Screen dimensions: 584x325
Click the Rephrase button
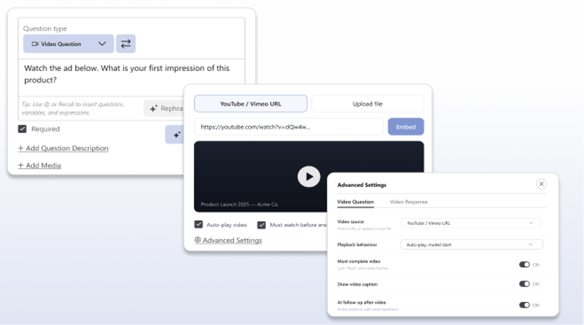coord(164,108)
